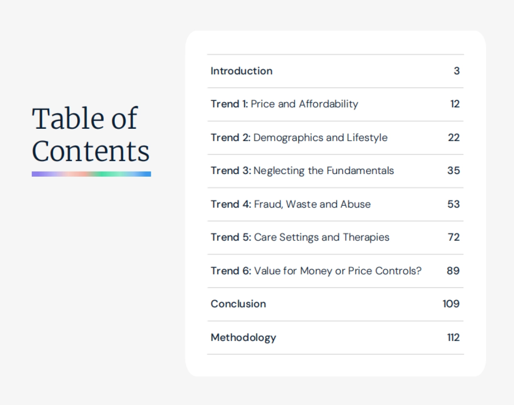Viewport: 514px width, 405px height.
Task: Click page number 3 beside Introduction
Action: [457, 71]
